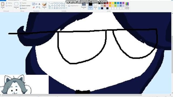Pick the light blue custom color swatch
The image size is (173, 97).
tap(99, 8)
